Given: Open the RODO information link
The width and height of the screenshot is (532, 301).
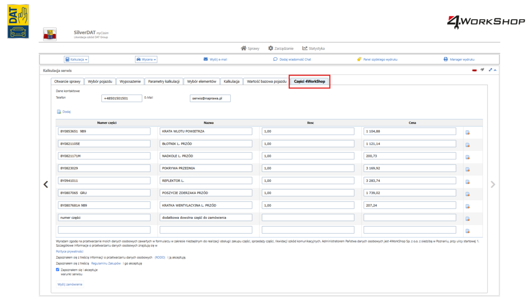Looking at the screenshot, I should point(160,257).
